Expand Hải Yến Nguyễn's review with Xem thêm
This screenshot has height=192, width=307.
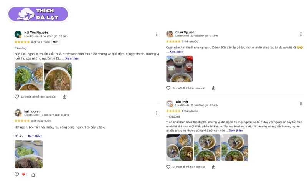pos(73,58)
